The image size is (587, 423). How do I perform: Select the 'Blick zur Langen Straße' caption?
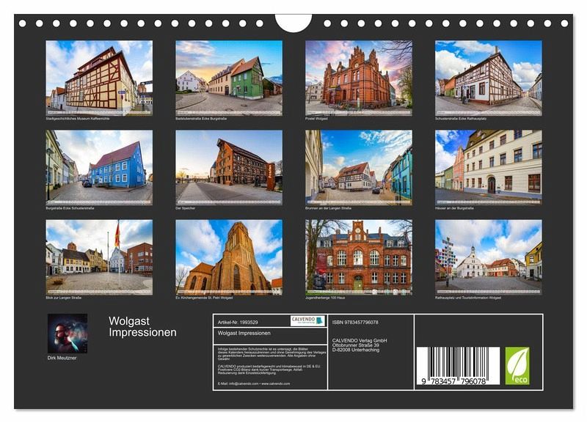click(x=63, y=298)
